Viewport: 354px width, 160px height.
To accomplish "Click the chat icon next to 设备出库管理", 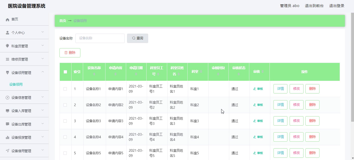I will 8,124.
